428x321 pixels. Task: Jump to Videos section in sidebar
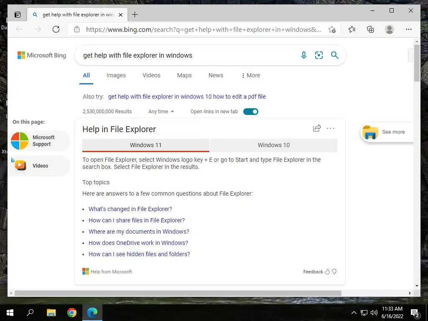(x=39, y=166)
